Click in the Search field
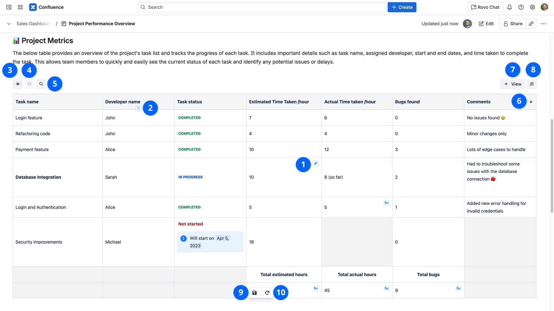The width and height of the screenshot is (554, 311). tap(261, 7)
